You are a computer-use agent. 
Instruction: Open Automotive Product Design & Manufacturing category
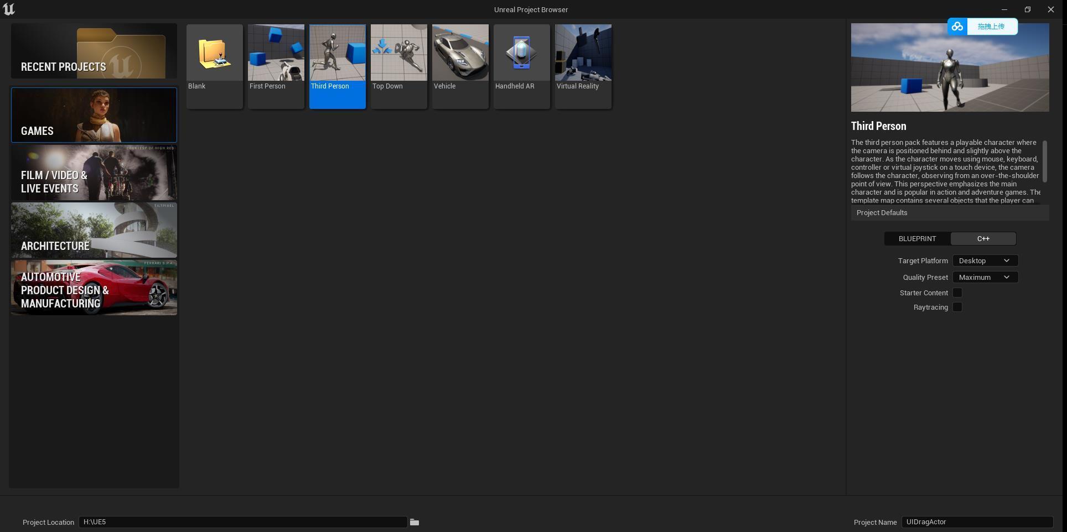click(x=94, y=288)
